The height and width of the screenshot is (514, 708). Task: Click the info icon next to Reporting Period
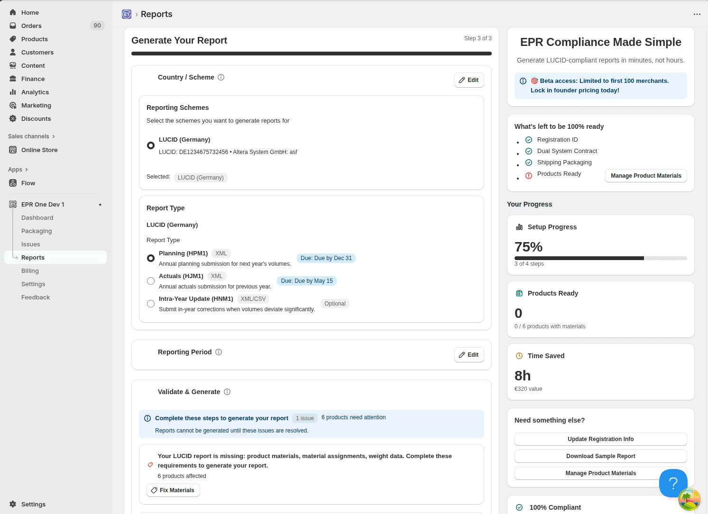[x=219, y=352]
